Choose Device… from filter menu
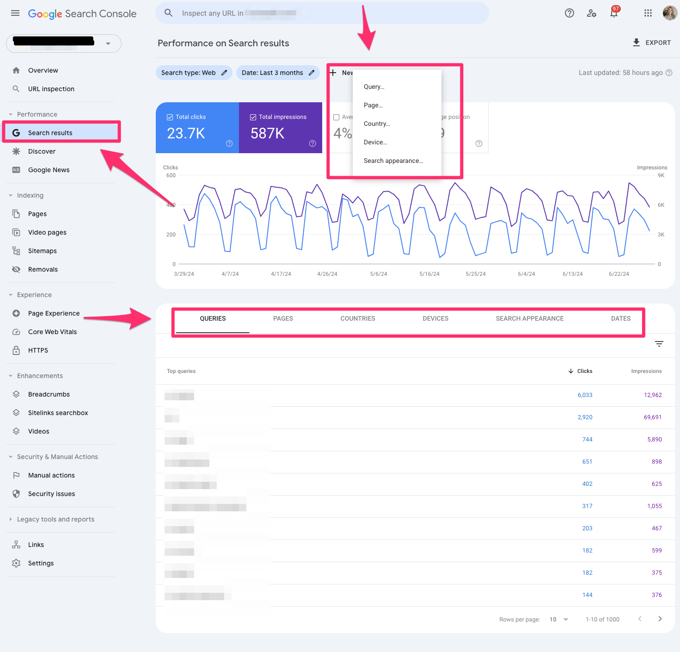The height and width of the screenshot is (652, 680). pos(397,142)
